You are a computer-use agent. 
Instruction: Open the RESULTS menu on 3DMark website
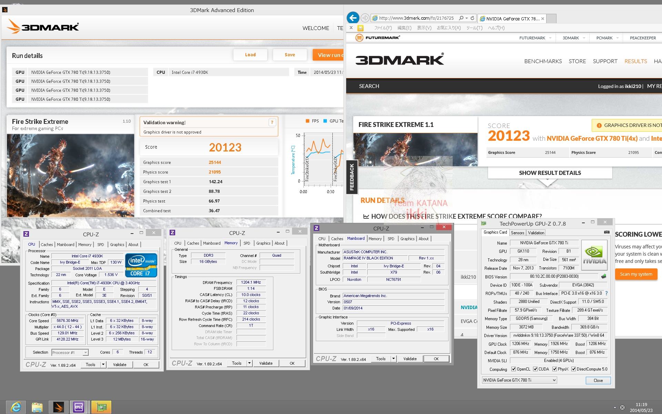click(x=635, y=61)
